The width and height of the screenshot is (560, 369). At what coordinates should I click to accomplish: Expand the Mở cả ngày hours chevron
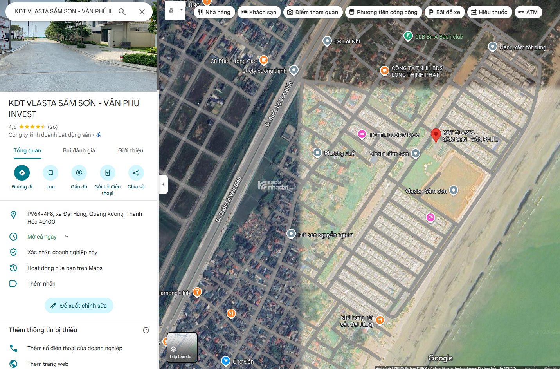[x=67, y=237]
